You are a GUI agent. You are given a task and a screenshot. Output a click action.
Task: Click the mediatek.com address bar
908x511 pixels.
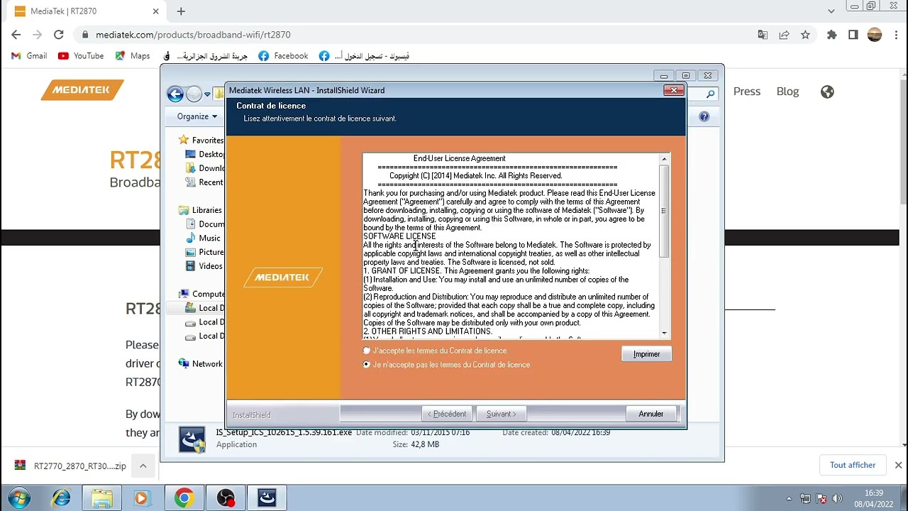tap(419, 34)
